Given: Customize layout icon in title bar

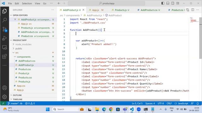Looking at the screenshot, I should 178,3.
